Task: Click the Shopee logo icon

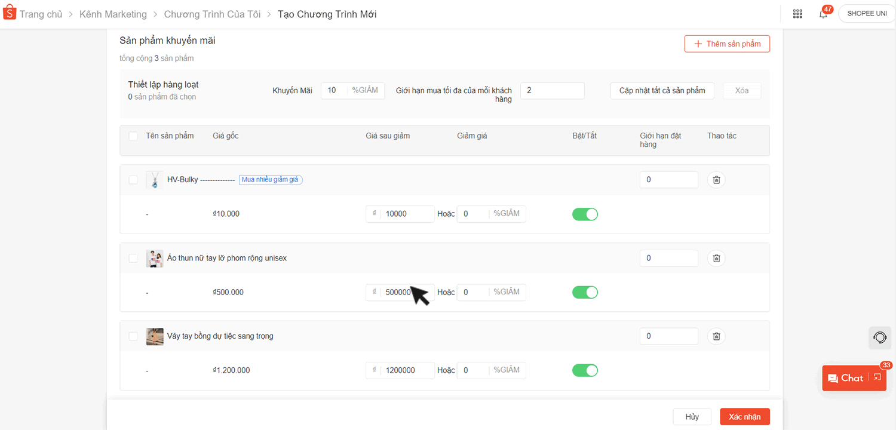Action: pos(10,13)
